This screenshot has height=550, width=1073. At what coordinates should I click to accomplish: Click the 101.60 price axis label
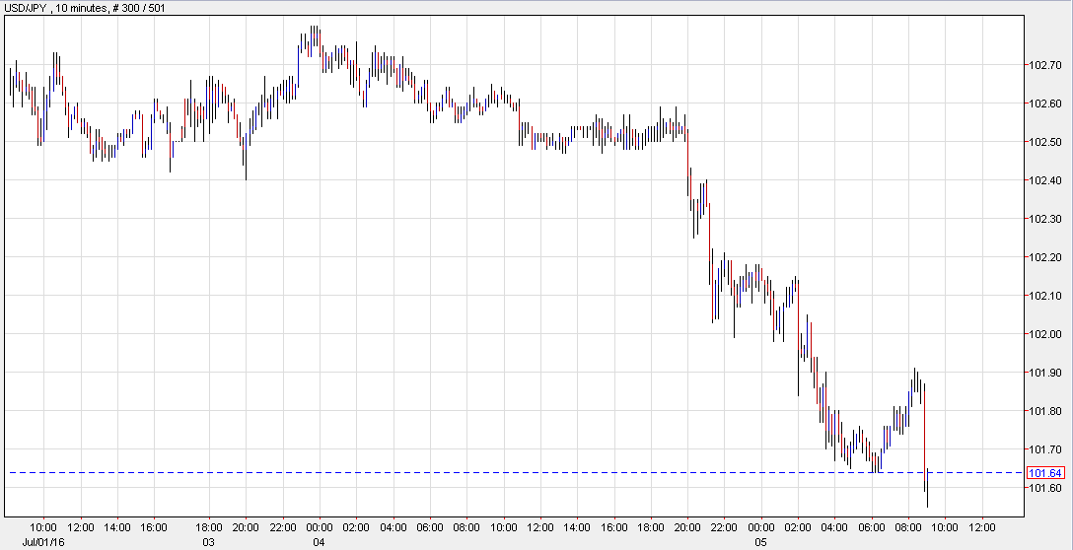point(1045,488)
